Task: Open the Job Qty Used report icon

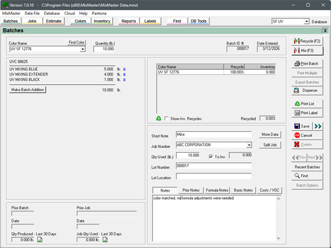Action: pos(105,239)
